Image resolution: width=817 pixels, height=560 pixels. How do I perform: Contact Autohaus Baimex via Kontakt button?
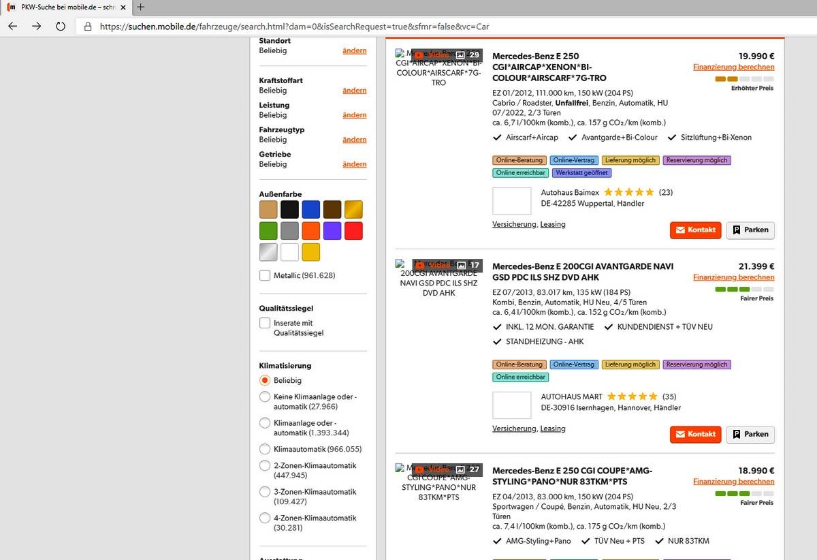(x=695, y=230)
